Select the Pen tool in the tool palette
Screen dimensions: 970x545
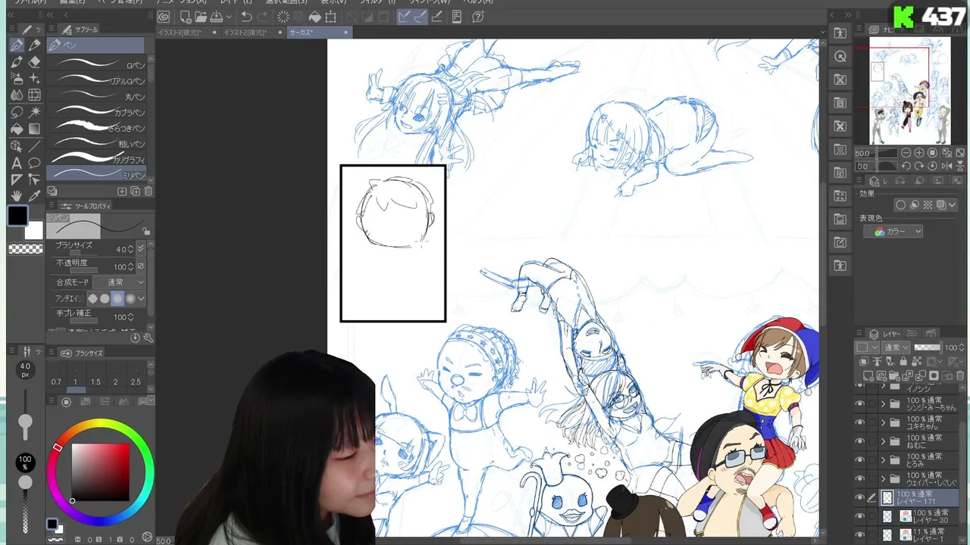[17, 45]
